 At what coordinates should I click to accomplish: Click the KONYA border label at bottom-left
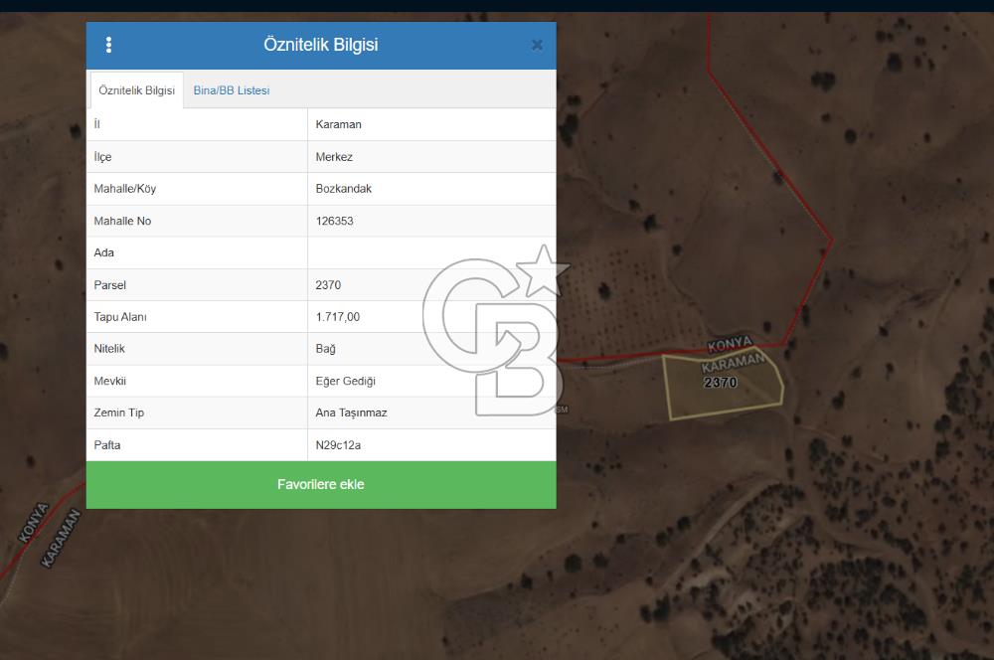point(34,522)
